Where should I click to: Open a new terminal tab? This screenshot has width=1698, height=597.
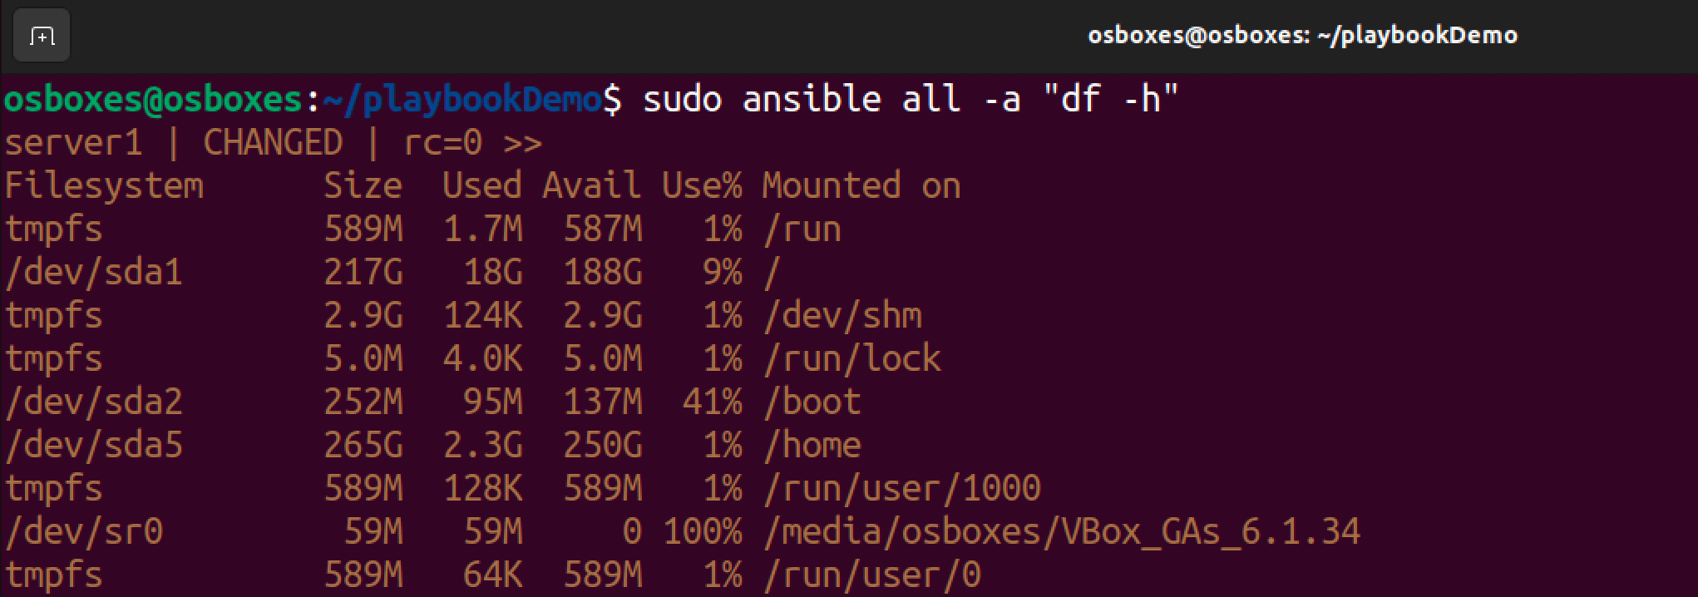[42, 36]
